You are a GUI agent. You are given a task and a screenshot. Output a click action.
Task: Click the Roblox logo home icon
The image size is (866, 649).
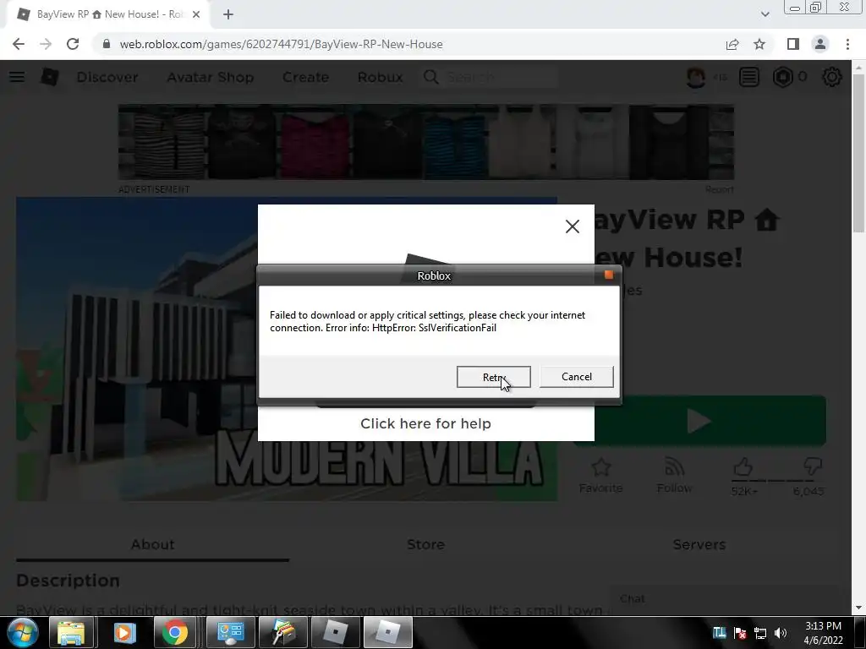click(50, 77)
